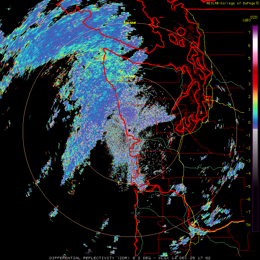Click the -3 value on color scale
Screen dimensions: 260x260
click(248, 161)
